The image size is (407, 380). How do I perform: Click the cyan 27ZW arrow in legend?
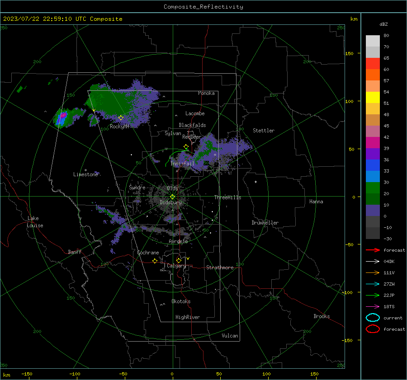point(373,284)
